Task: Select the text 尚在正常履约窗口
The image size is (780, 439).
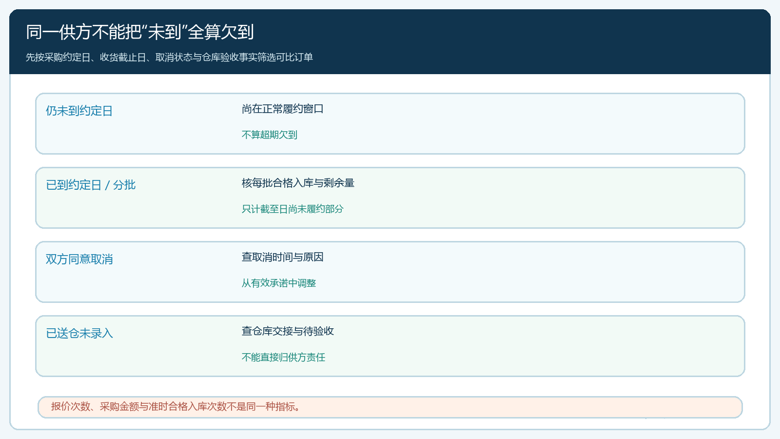Action: tap(283, 109)
